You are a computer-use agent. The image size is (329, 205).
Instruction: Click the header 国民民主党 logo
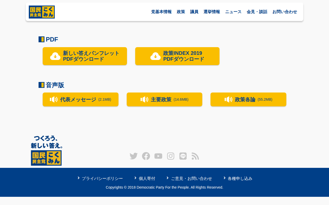point(42,12)
